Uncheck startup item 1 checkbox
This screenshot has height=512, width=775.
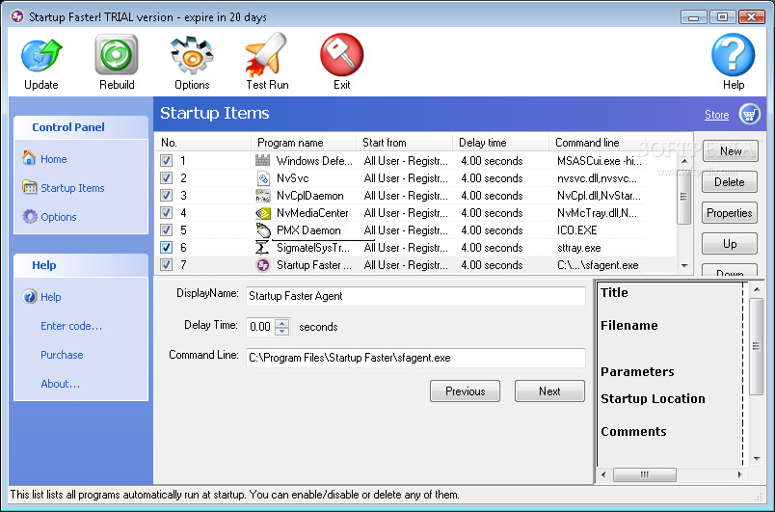(x=166, y=161)
